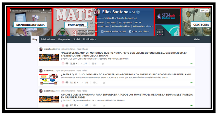Open the 760 posts link

coord(111,23)
